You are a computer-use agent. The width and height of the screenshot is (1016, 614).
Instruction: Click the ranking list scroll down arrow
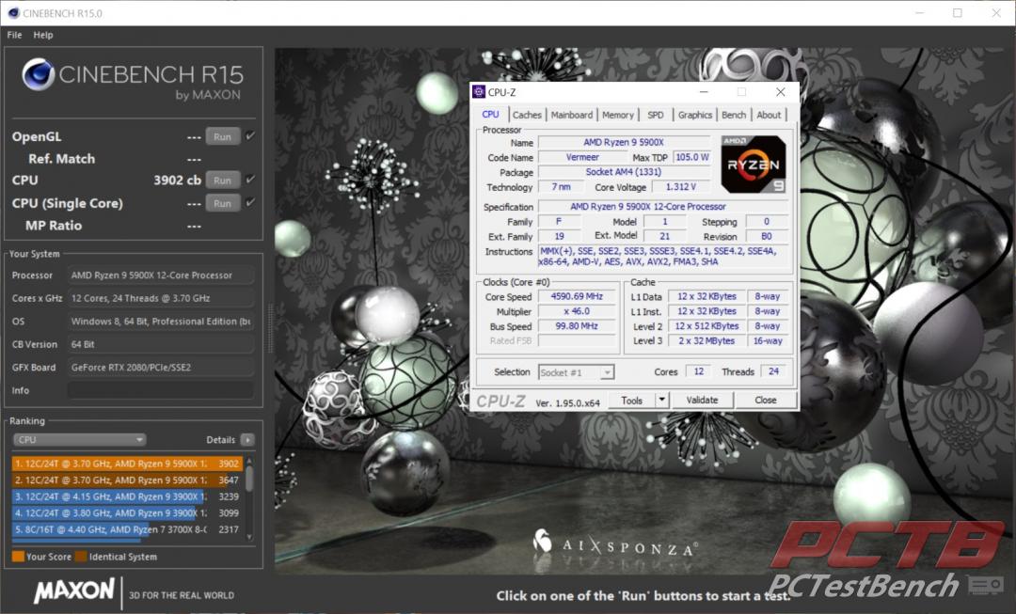pyautogui.click(x=249, y=537)
